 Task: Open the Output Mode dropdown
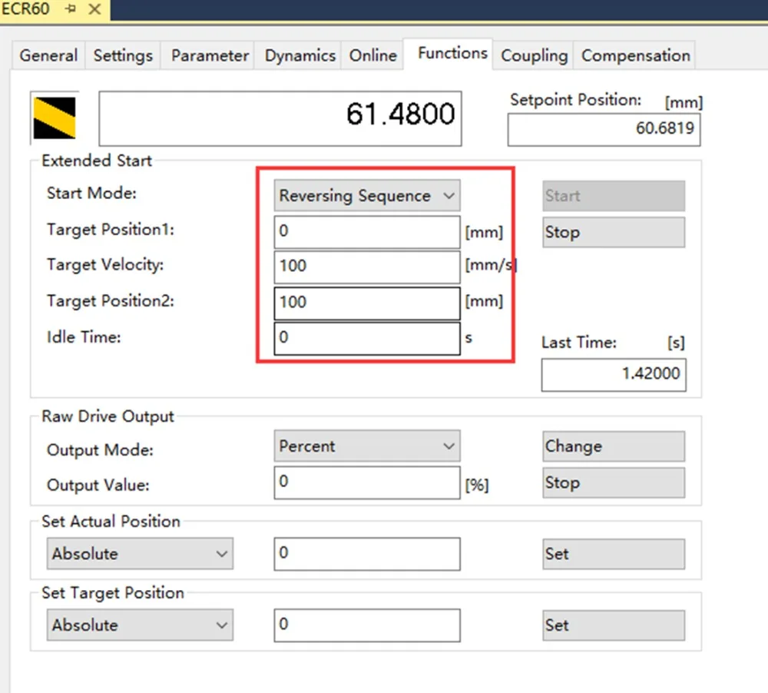click(367, 446)
